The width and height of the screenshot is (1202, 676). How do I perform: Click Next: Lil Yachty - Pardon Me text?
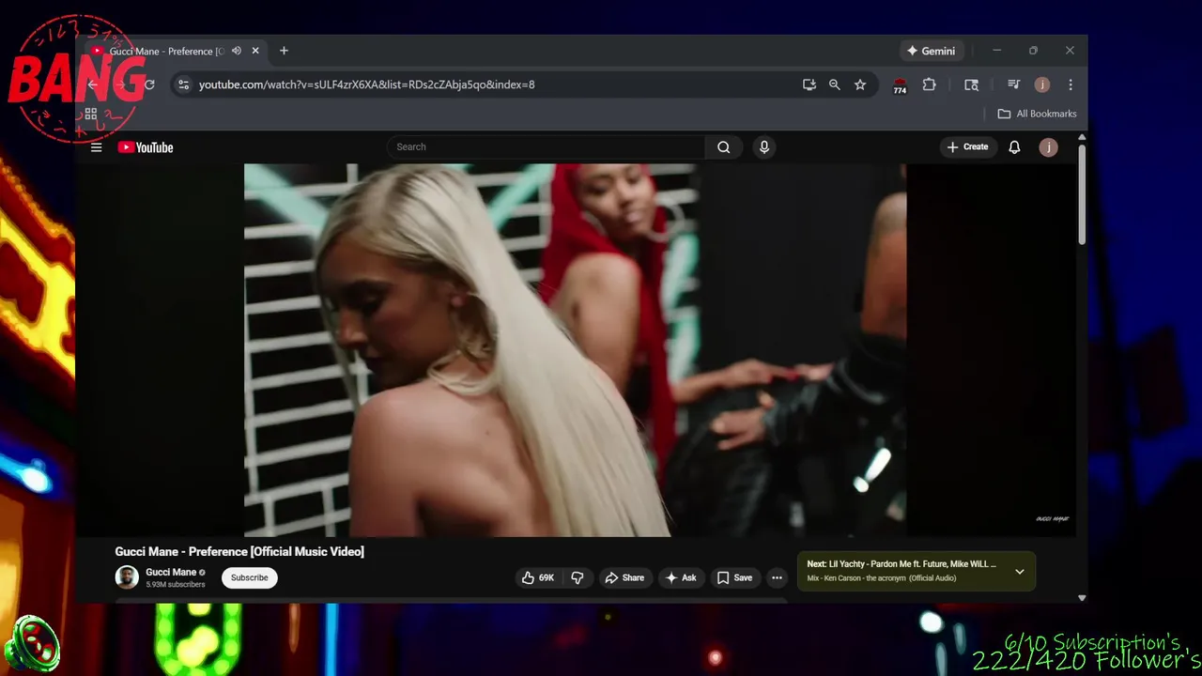click(901, 564)
